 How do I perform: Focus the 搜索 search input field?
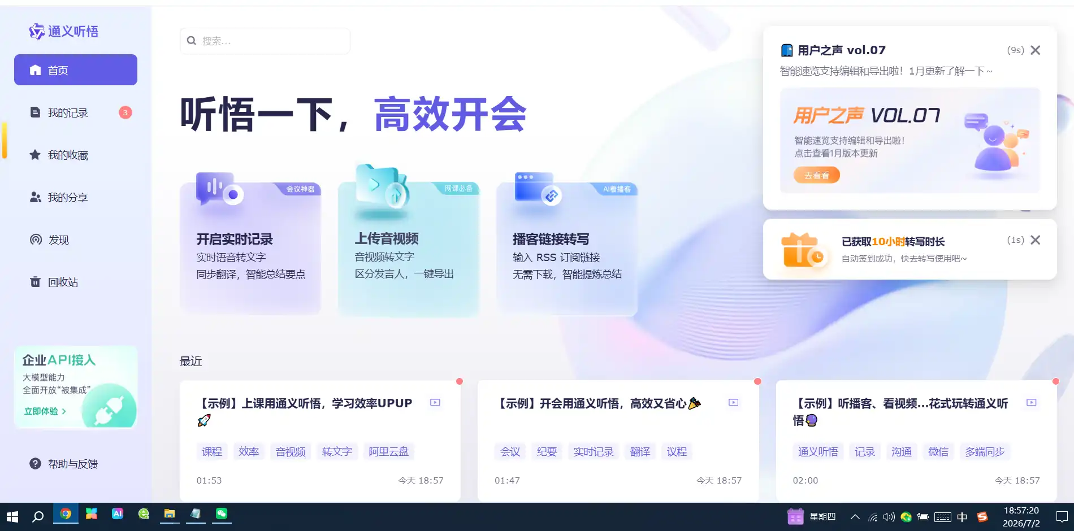click(x=265, y=41)
